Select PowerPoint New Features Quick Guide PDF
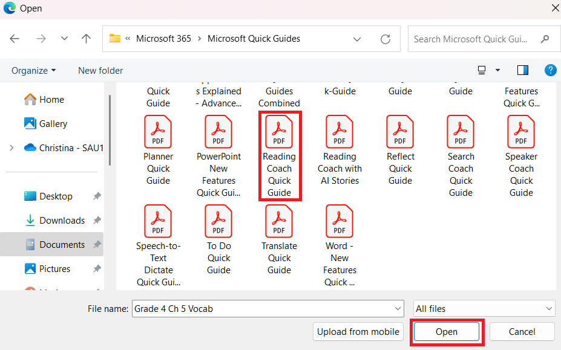Image resolution: width=561 pixels, height=350 pixels. (218, 156)
